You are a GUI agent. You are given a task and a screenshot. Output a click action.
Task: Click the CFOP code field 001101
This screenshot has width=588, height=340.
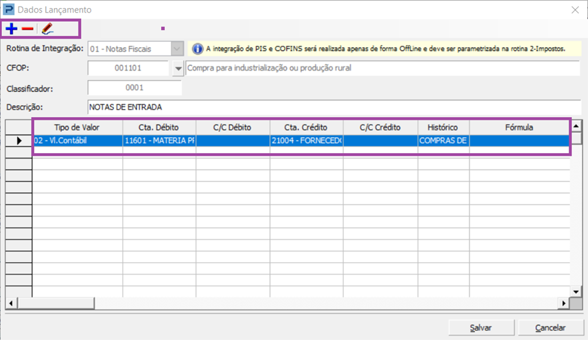tap(128, 68)
